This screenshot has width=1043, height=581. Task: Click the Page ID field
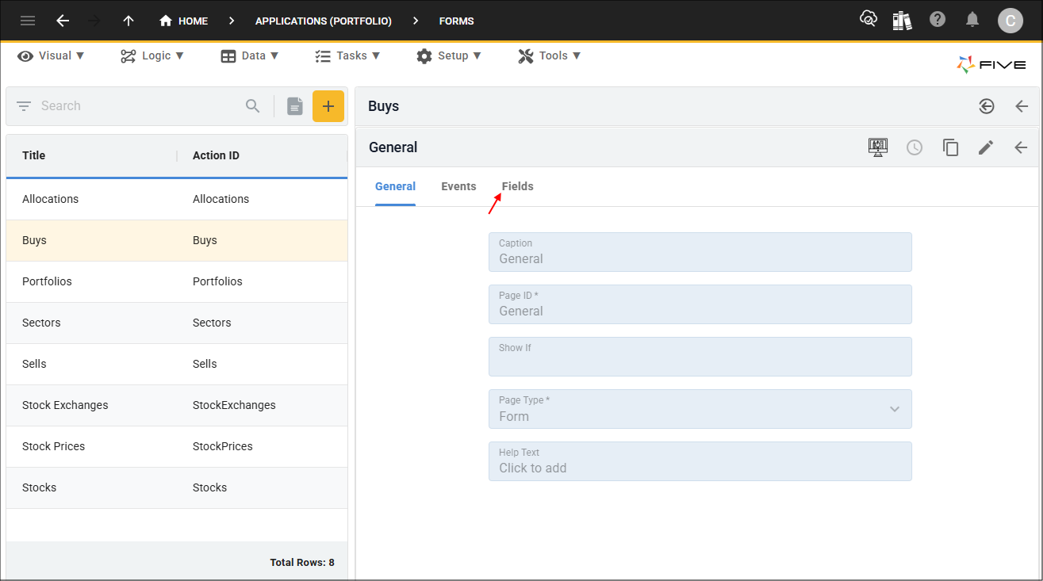[700, 304]
